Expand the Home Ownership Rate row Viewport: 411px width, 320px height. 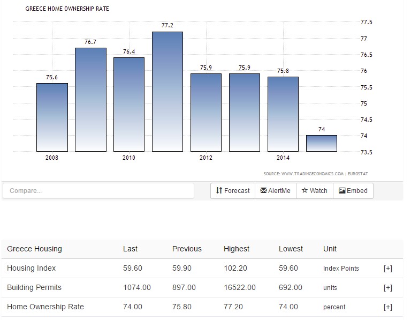387,307
